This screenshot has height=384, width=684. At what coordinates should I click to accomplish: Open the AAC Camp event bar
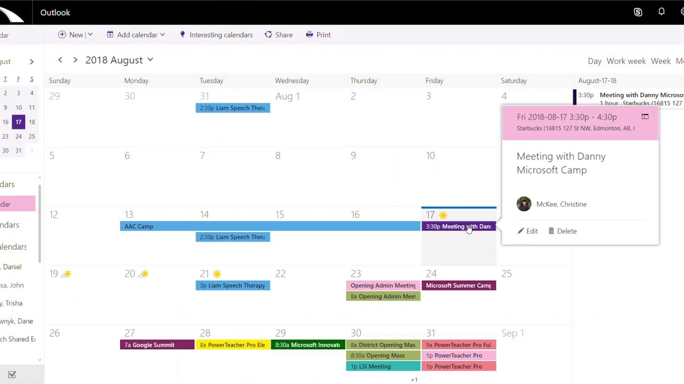(x=270, y=227)
